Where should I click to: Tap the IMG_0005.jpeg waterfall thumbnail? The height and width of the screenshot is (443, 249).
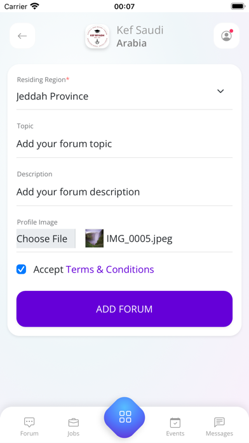click(95, 239)
